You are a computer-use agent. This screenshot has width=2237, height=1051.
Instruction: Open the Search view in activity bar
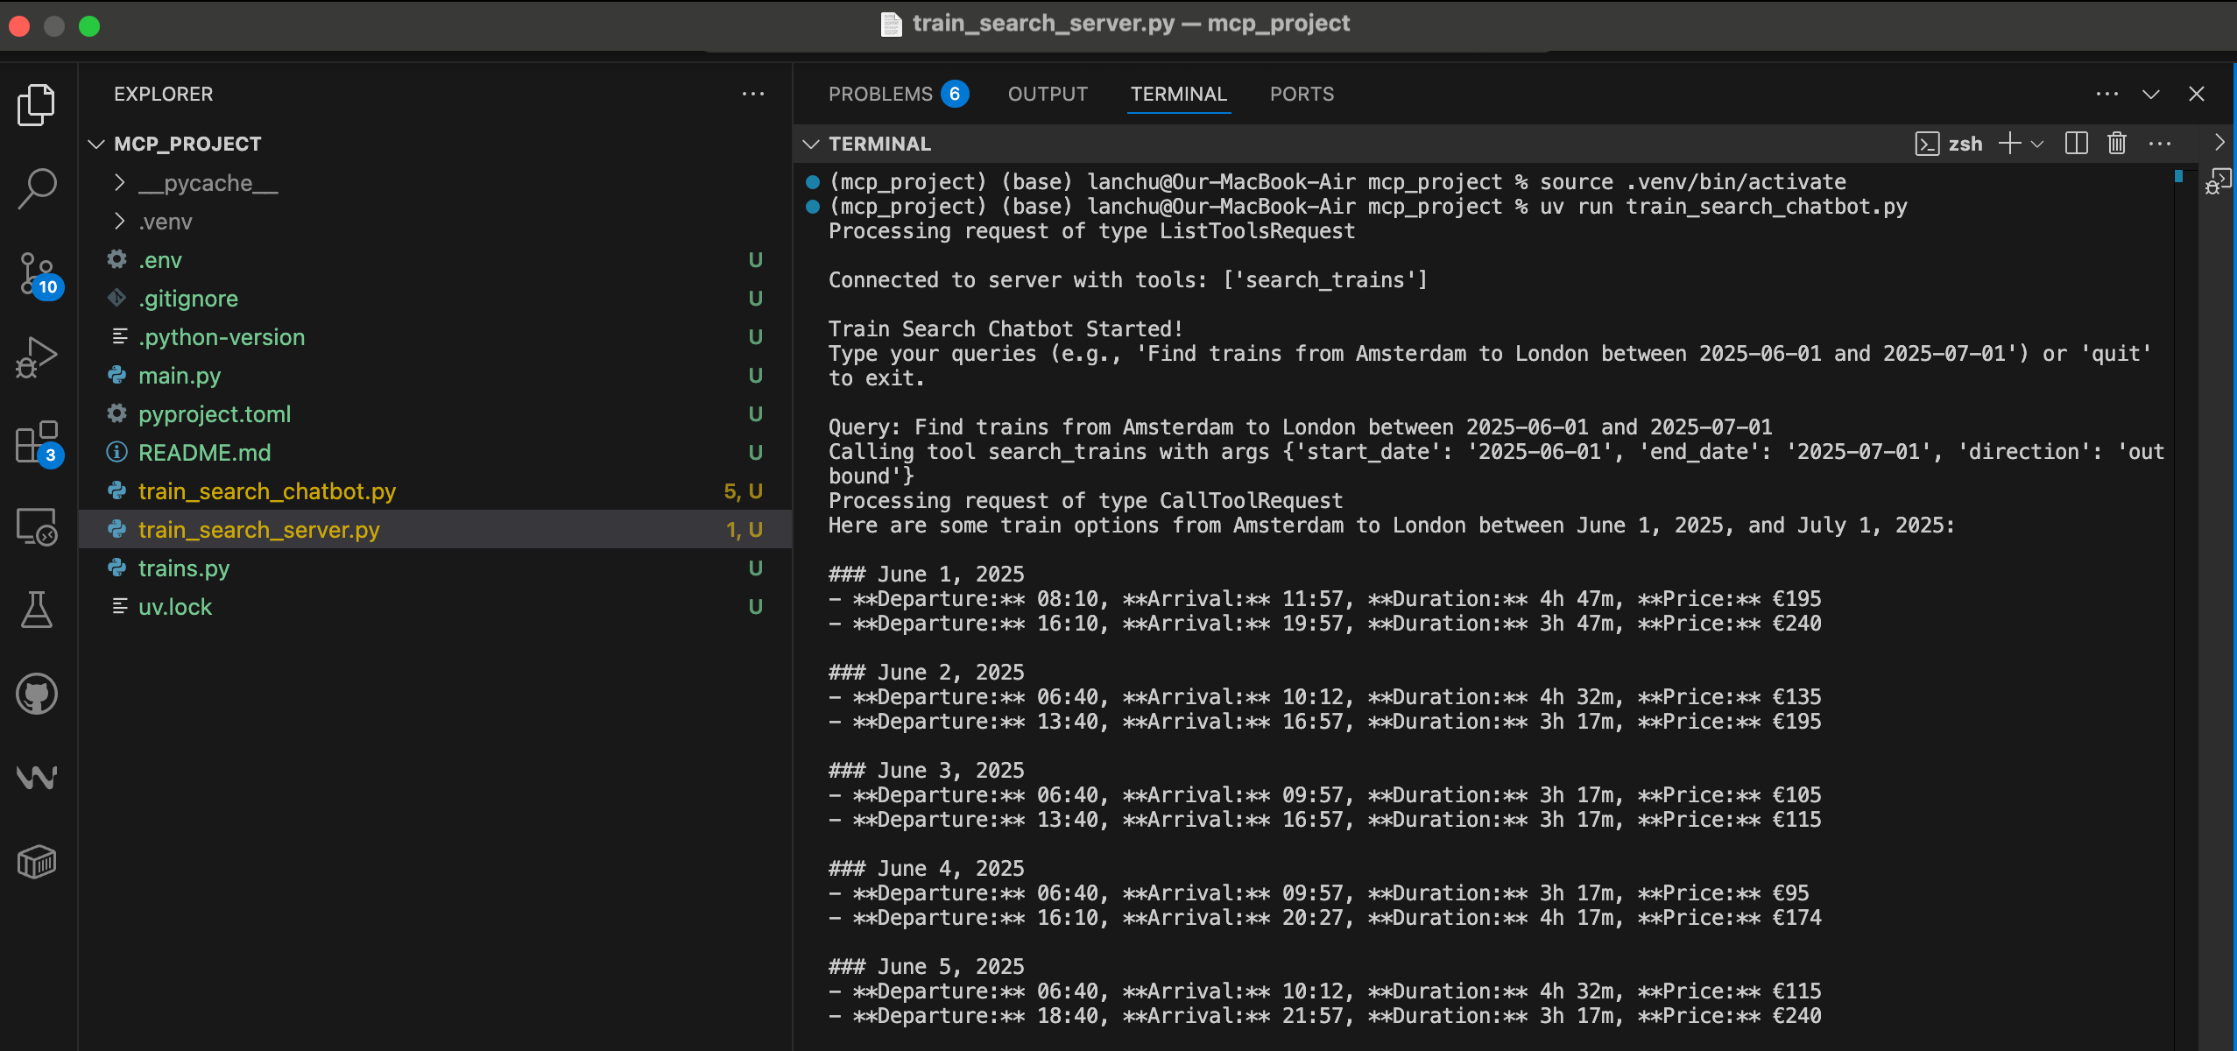[37, 188]
